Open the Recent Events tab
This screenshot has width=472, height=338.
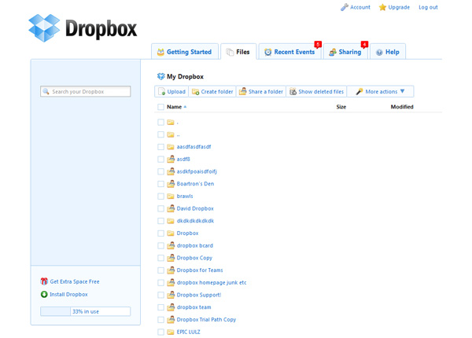[289, 52]
